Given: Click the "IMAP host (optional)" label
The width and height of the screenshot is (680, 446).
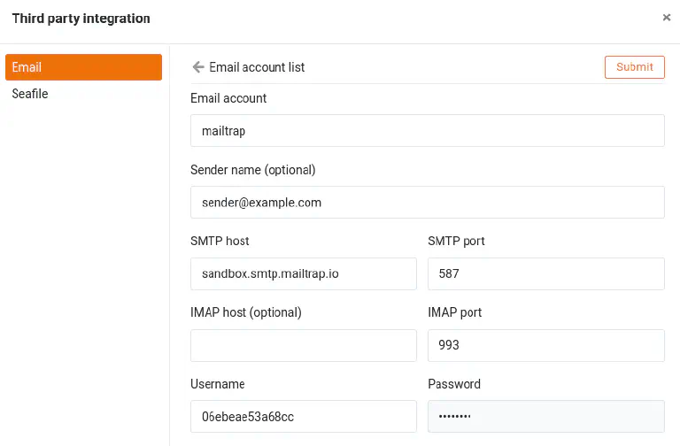Looking at the screenshot, I should (246, 313).
